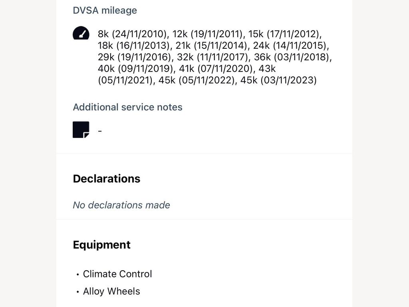Click the sticky note service notes icon

[81, 130]
